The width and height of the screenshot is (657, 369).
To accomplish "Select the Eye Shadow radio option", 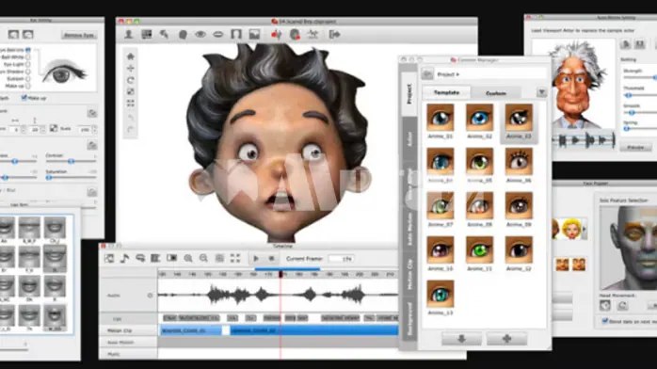I will (x=28, y=72).
